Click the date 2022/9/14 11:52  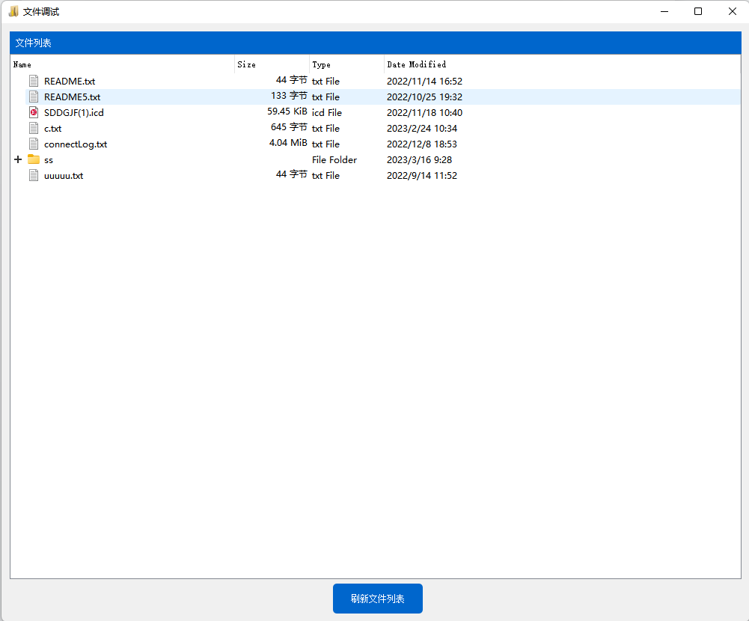422,177
